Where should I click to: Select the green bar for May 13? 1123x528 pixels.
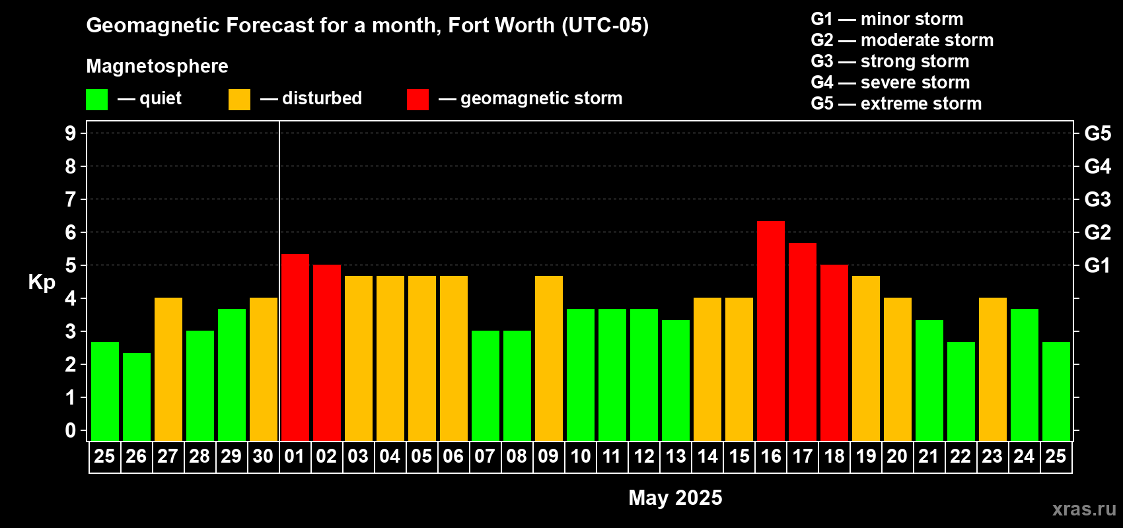[676, 380]
